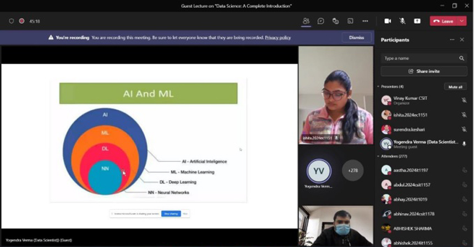Image resolution: width=474 pixels, height=247 pixels.
Task: Open the rooms icon in meeting toolbar
Action: [x=350, y=21]
